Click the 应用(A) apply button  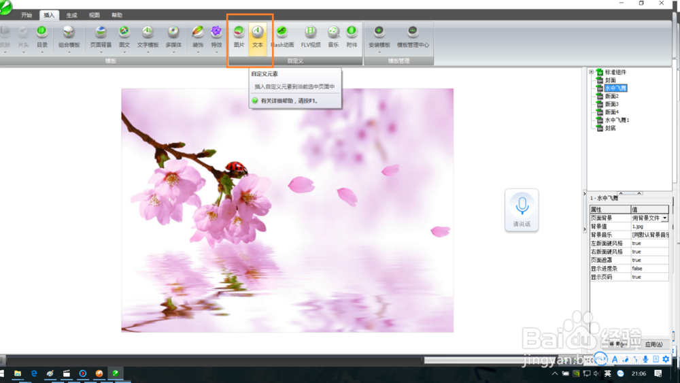tap(653, 344)
